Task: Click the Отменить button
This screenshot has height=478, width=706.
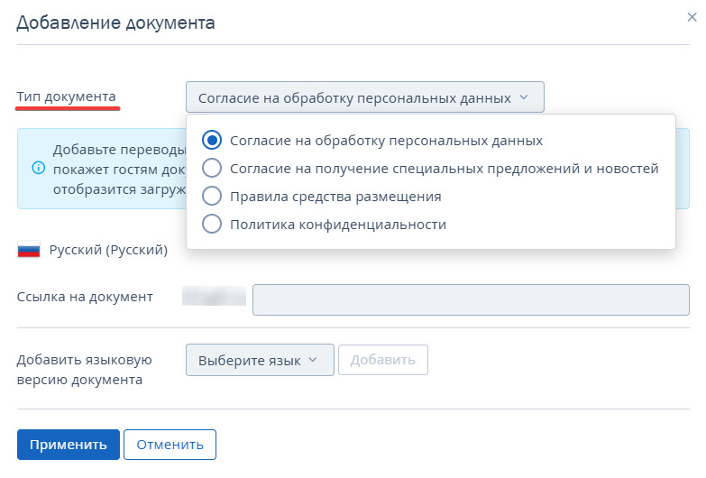Action: pos(170,445)
